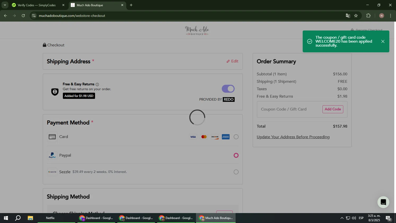Close the Verify Codes tab

click(63, 5)
